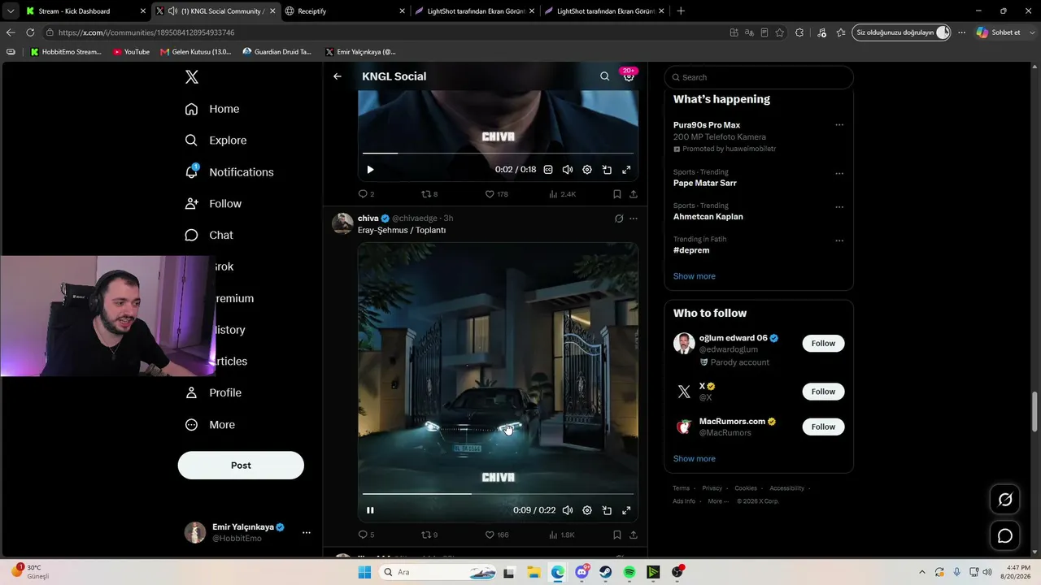Show more under Who to follow
The image size is (1041, 585).
pos(695,459)
